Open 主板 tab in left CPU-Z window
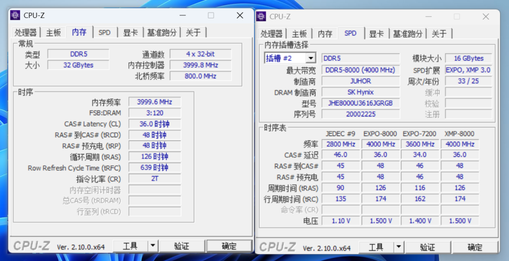 click(53, 32)
